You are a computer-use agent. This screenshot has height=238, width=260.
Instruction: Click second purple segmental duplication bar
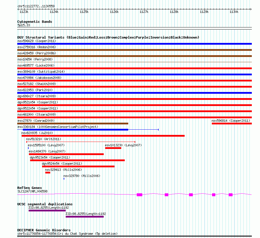coord(85,217)
